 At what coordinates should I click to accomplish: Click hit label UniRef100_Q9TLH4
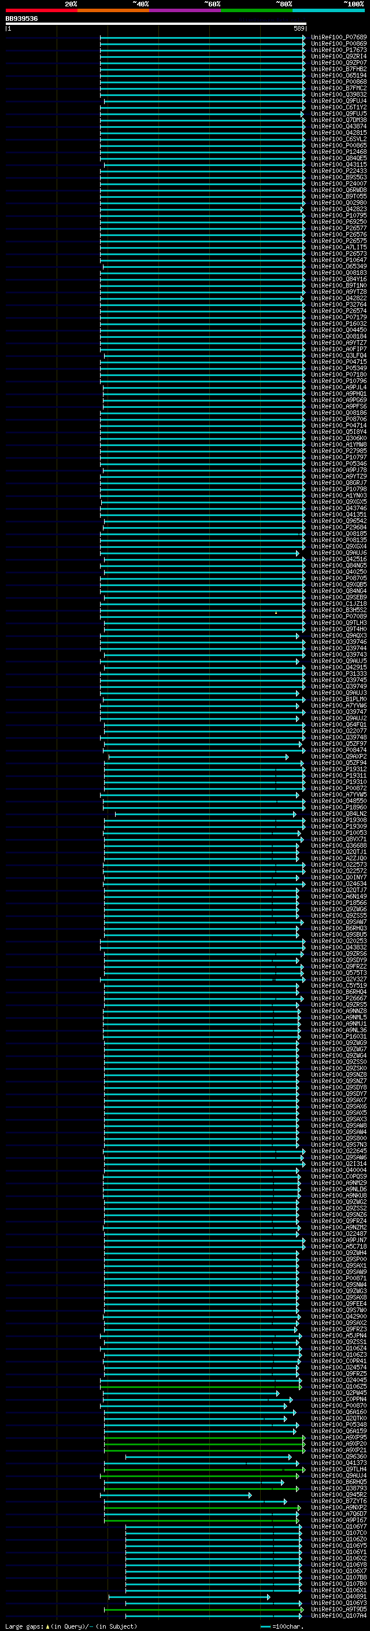338,1470
